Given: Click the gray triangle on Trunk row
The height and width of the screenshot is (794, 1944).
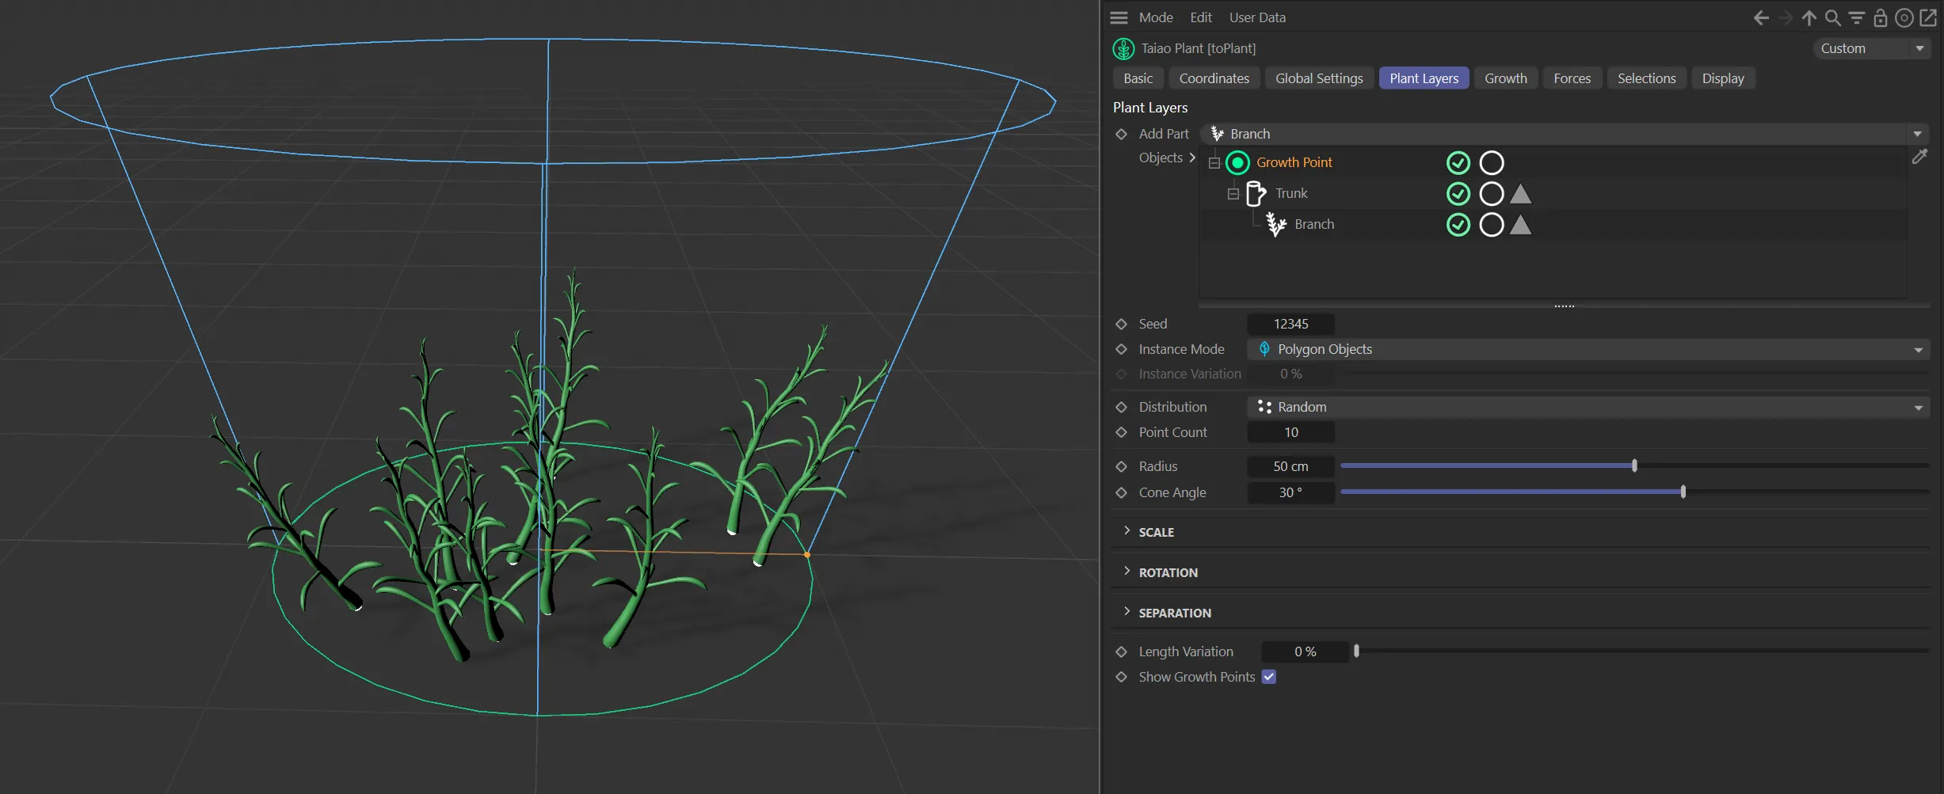Looking at the screenshot, I should point(1519,194).
